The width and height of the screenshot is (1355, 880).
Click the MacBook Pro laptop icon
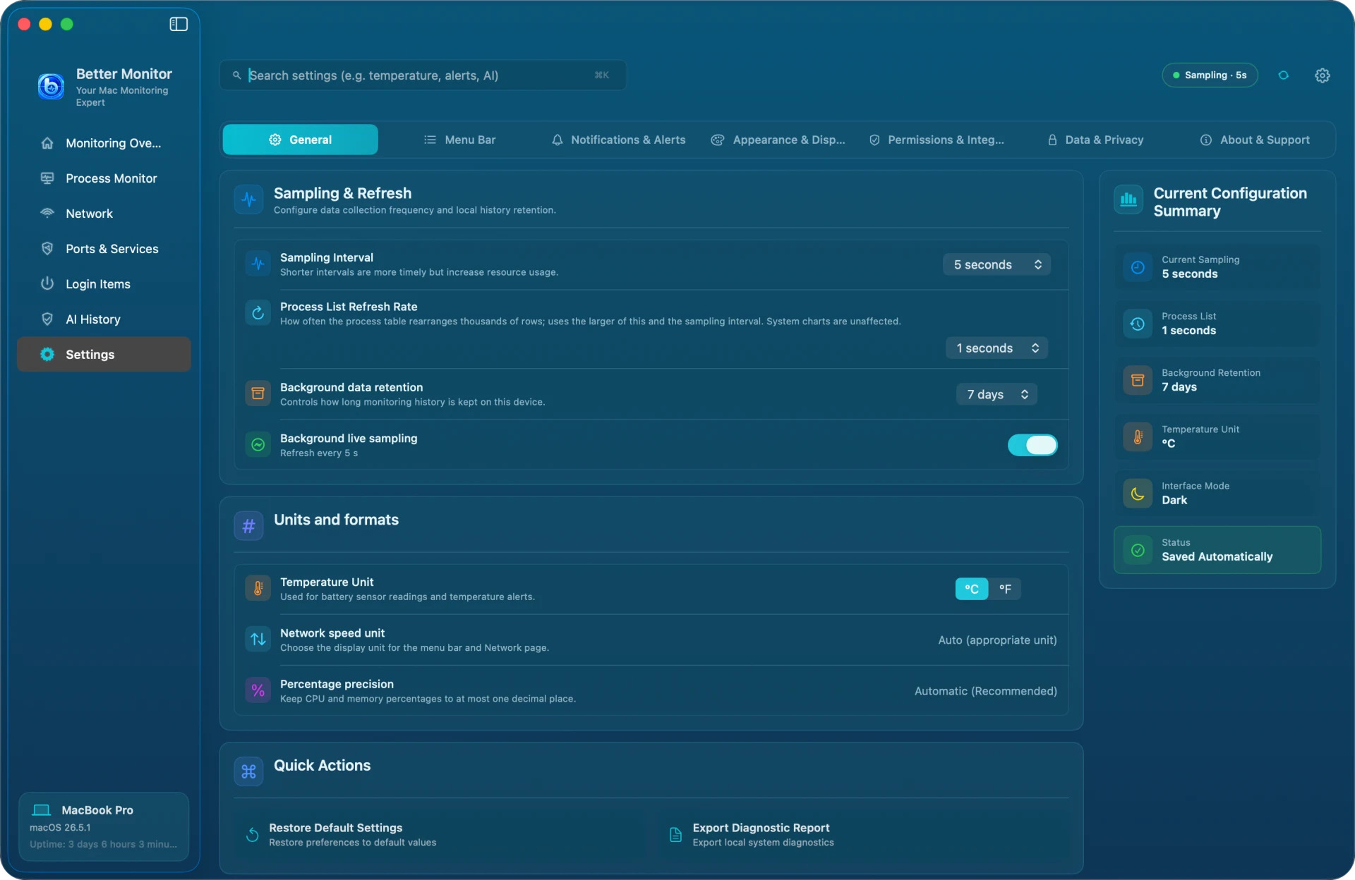click(x=42, y=810)
